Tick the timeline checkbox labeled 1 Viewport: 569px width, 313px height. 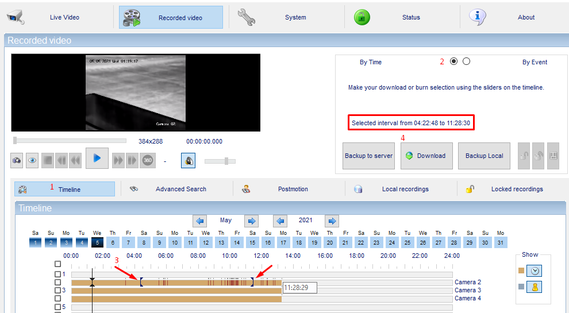[x=57, y=274]
